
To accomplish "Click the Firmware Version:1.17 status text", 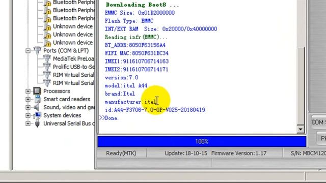I will [239, 154].
